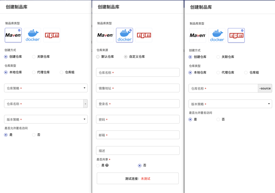Select the npm icon in the left panel
Screen dimensions: 275x193
click(x=52, y=35)
